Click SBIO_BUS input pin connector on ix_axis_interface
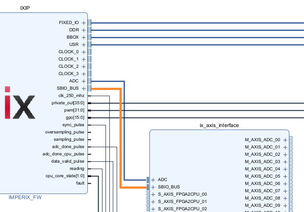Viewport: 304px width, 212px height. 148,187
